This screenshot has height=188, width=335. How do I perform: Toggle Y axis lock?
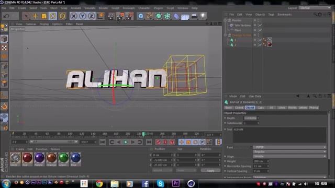click(83, 16)
